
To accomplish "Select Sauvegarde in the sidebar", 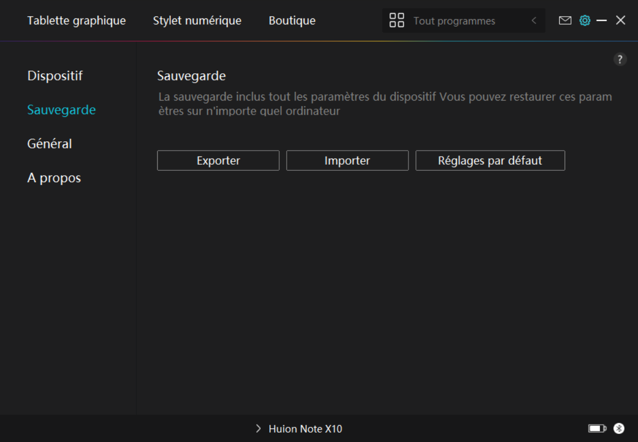I will pos(61,110).
